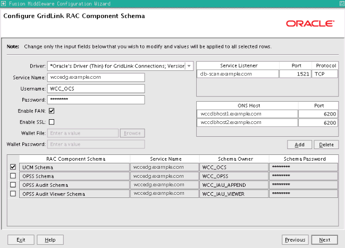Viewport: 345px width, 248px height.
Task: Select the UCM Schema row name
Action: click(x=74, y=167)
